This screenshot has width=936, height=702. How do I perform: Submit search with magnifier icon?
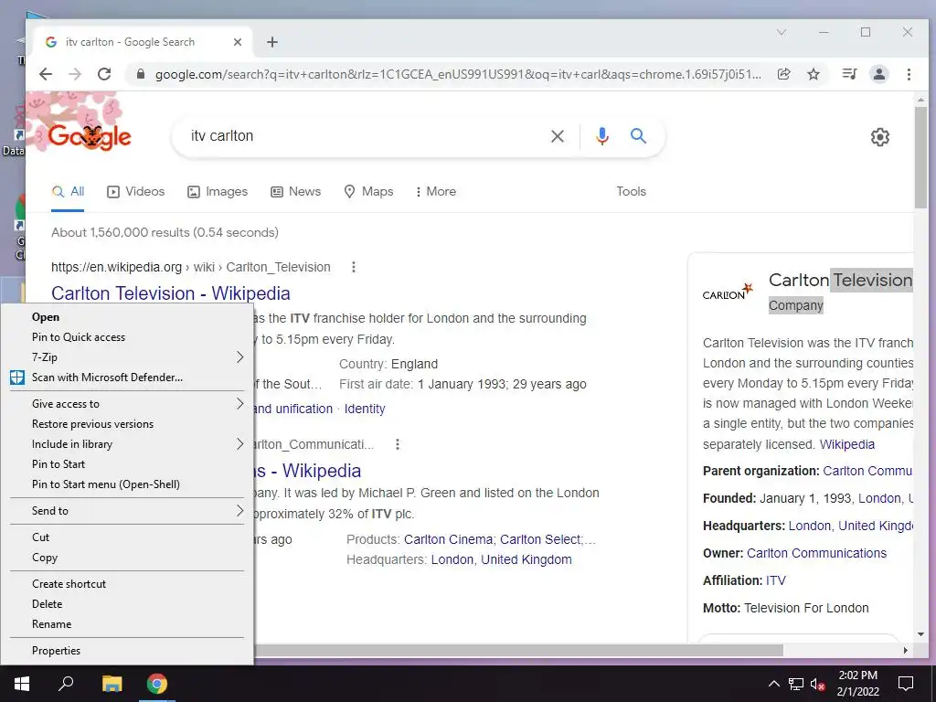[x=638, y=136]
